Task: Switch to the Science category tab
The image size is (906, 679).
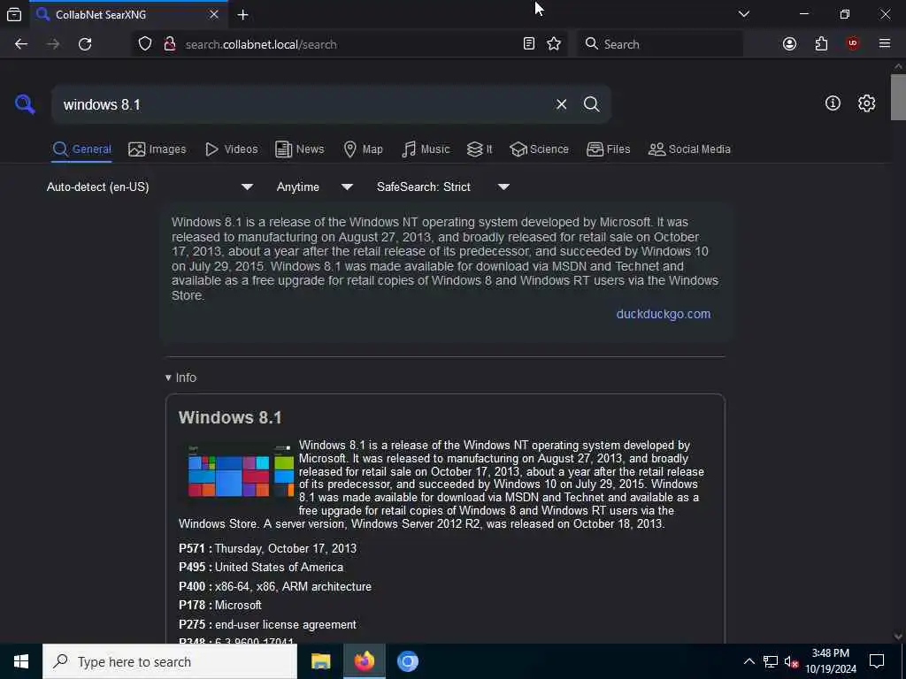Action: pos(539,149)
